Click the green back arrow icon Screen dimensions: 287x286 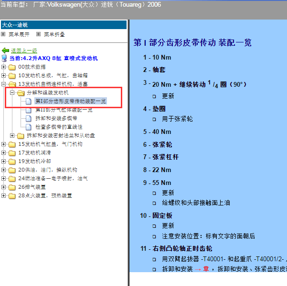(5, 51)
